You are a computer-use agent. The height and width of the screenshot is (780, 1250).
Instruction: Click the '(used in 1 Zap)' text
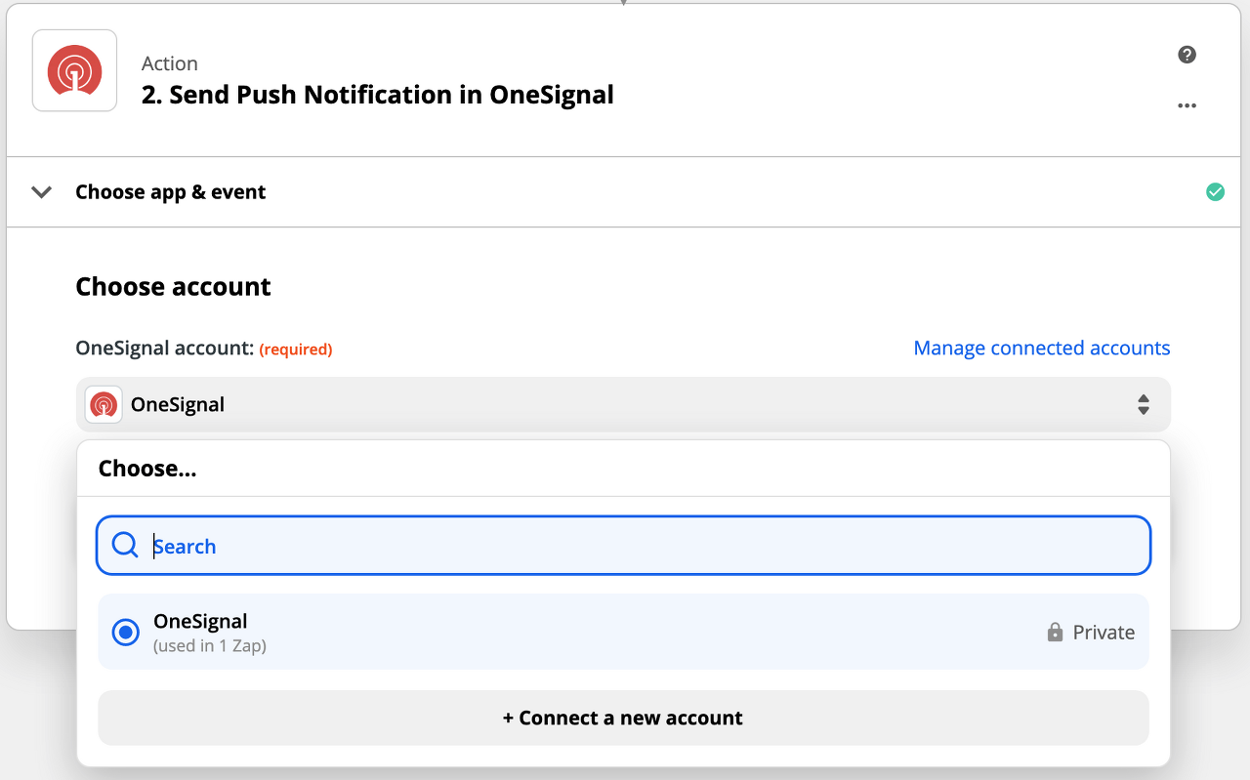coord(210,645)
